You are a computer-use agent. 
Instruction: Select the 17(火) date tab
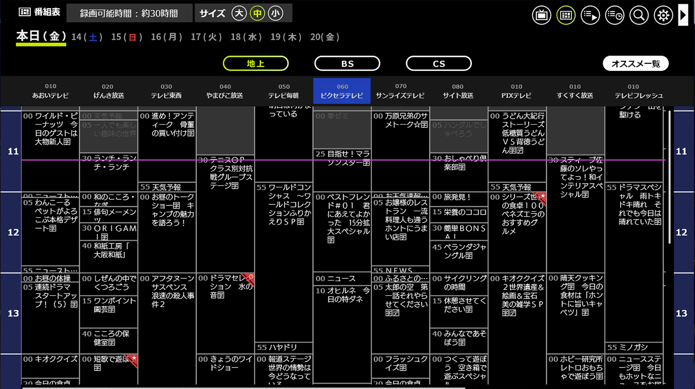click(x=206, y=37)
